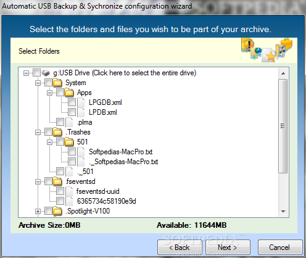Click the LPDB.xml file icon
The width and height of the screenshot is (306, 258).
tap(81, 112)
